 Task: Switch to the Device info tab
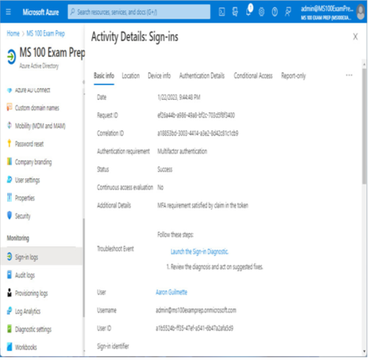tap(159, 76)
